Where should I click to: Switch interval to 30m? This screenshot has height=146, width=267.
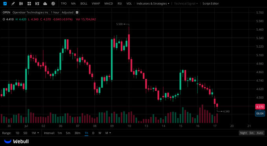pyautogui.click(x=77, y=133)
